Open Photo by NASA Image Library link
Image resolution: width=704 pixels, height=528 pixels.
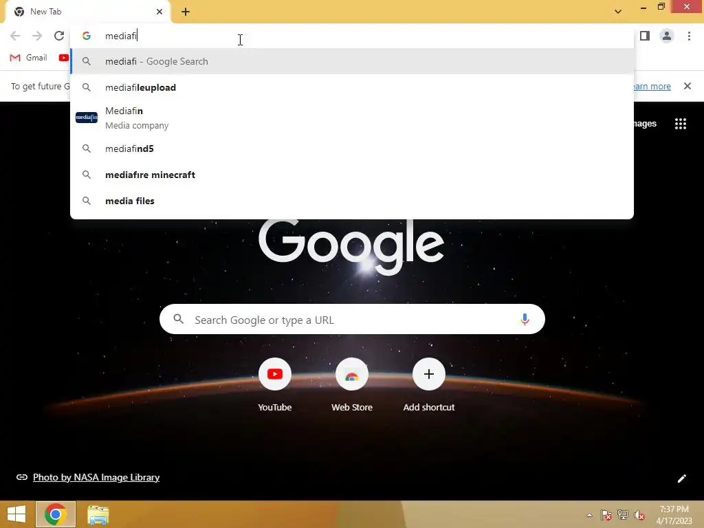(x=96, y=477)
